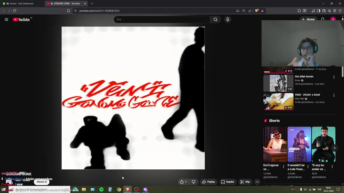Image resolution: width=344 pixels, height=193 pixels.
Task: Focus the Ara search field
Action: (x=162, y=19)
